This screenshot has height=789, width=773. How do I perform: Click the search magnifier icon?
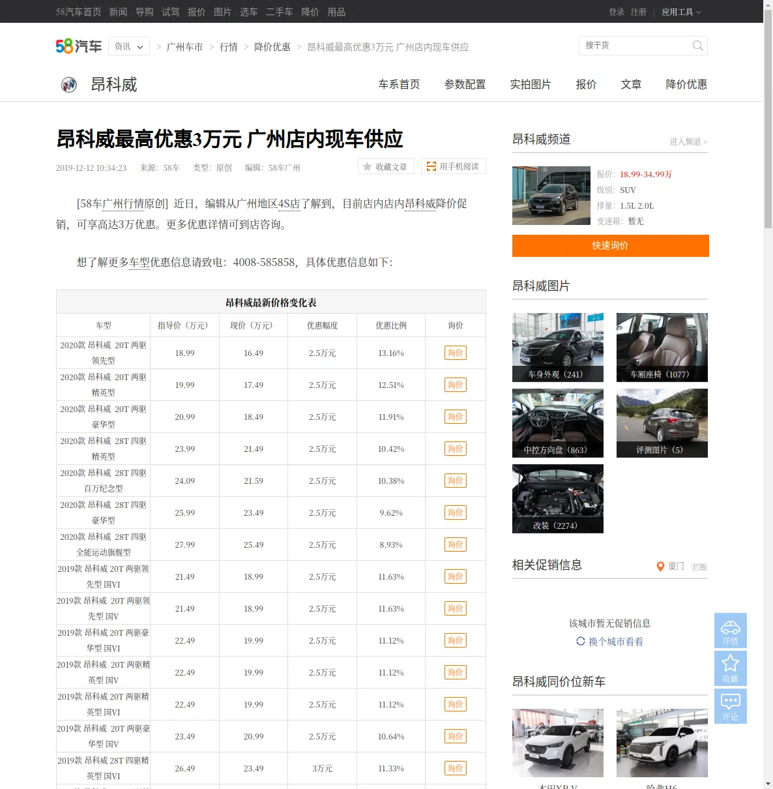click(698, 46)
